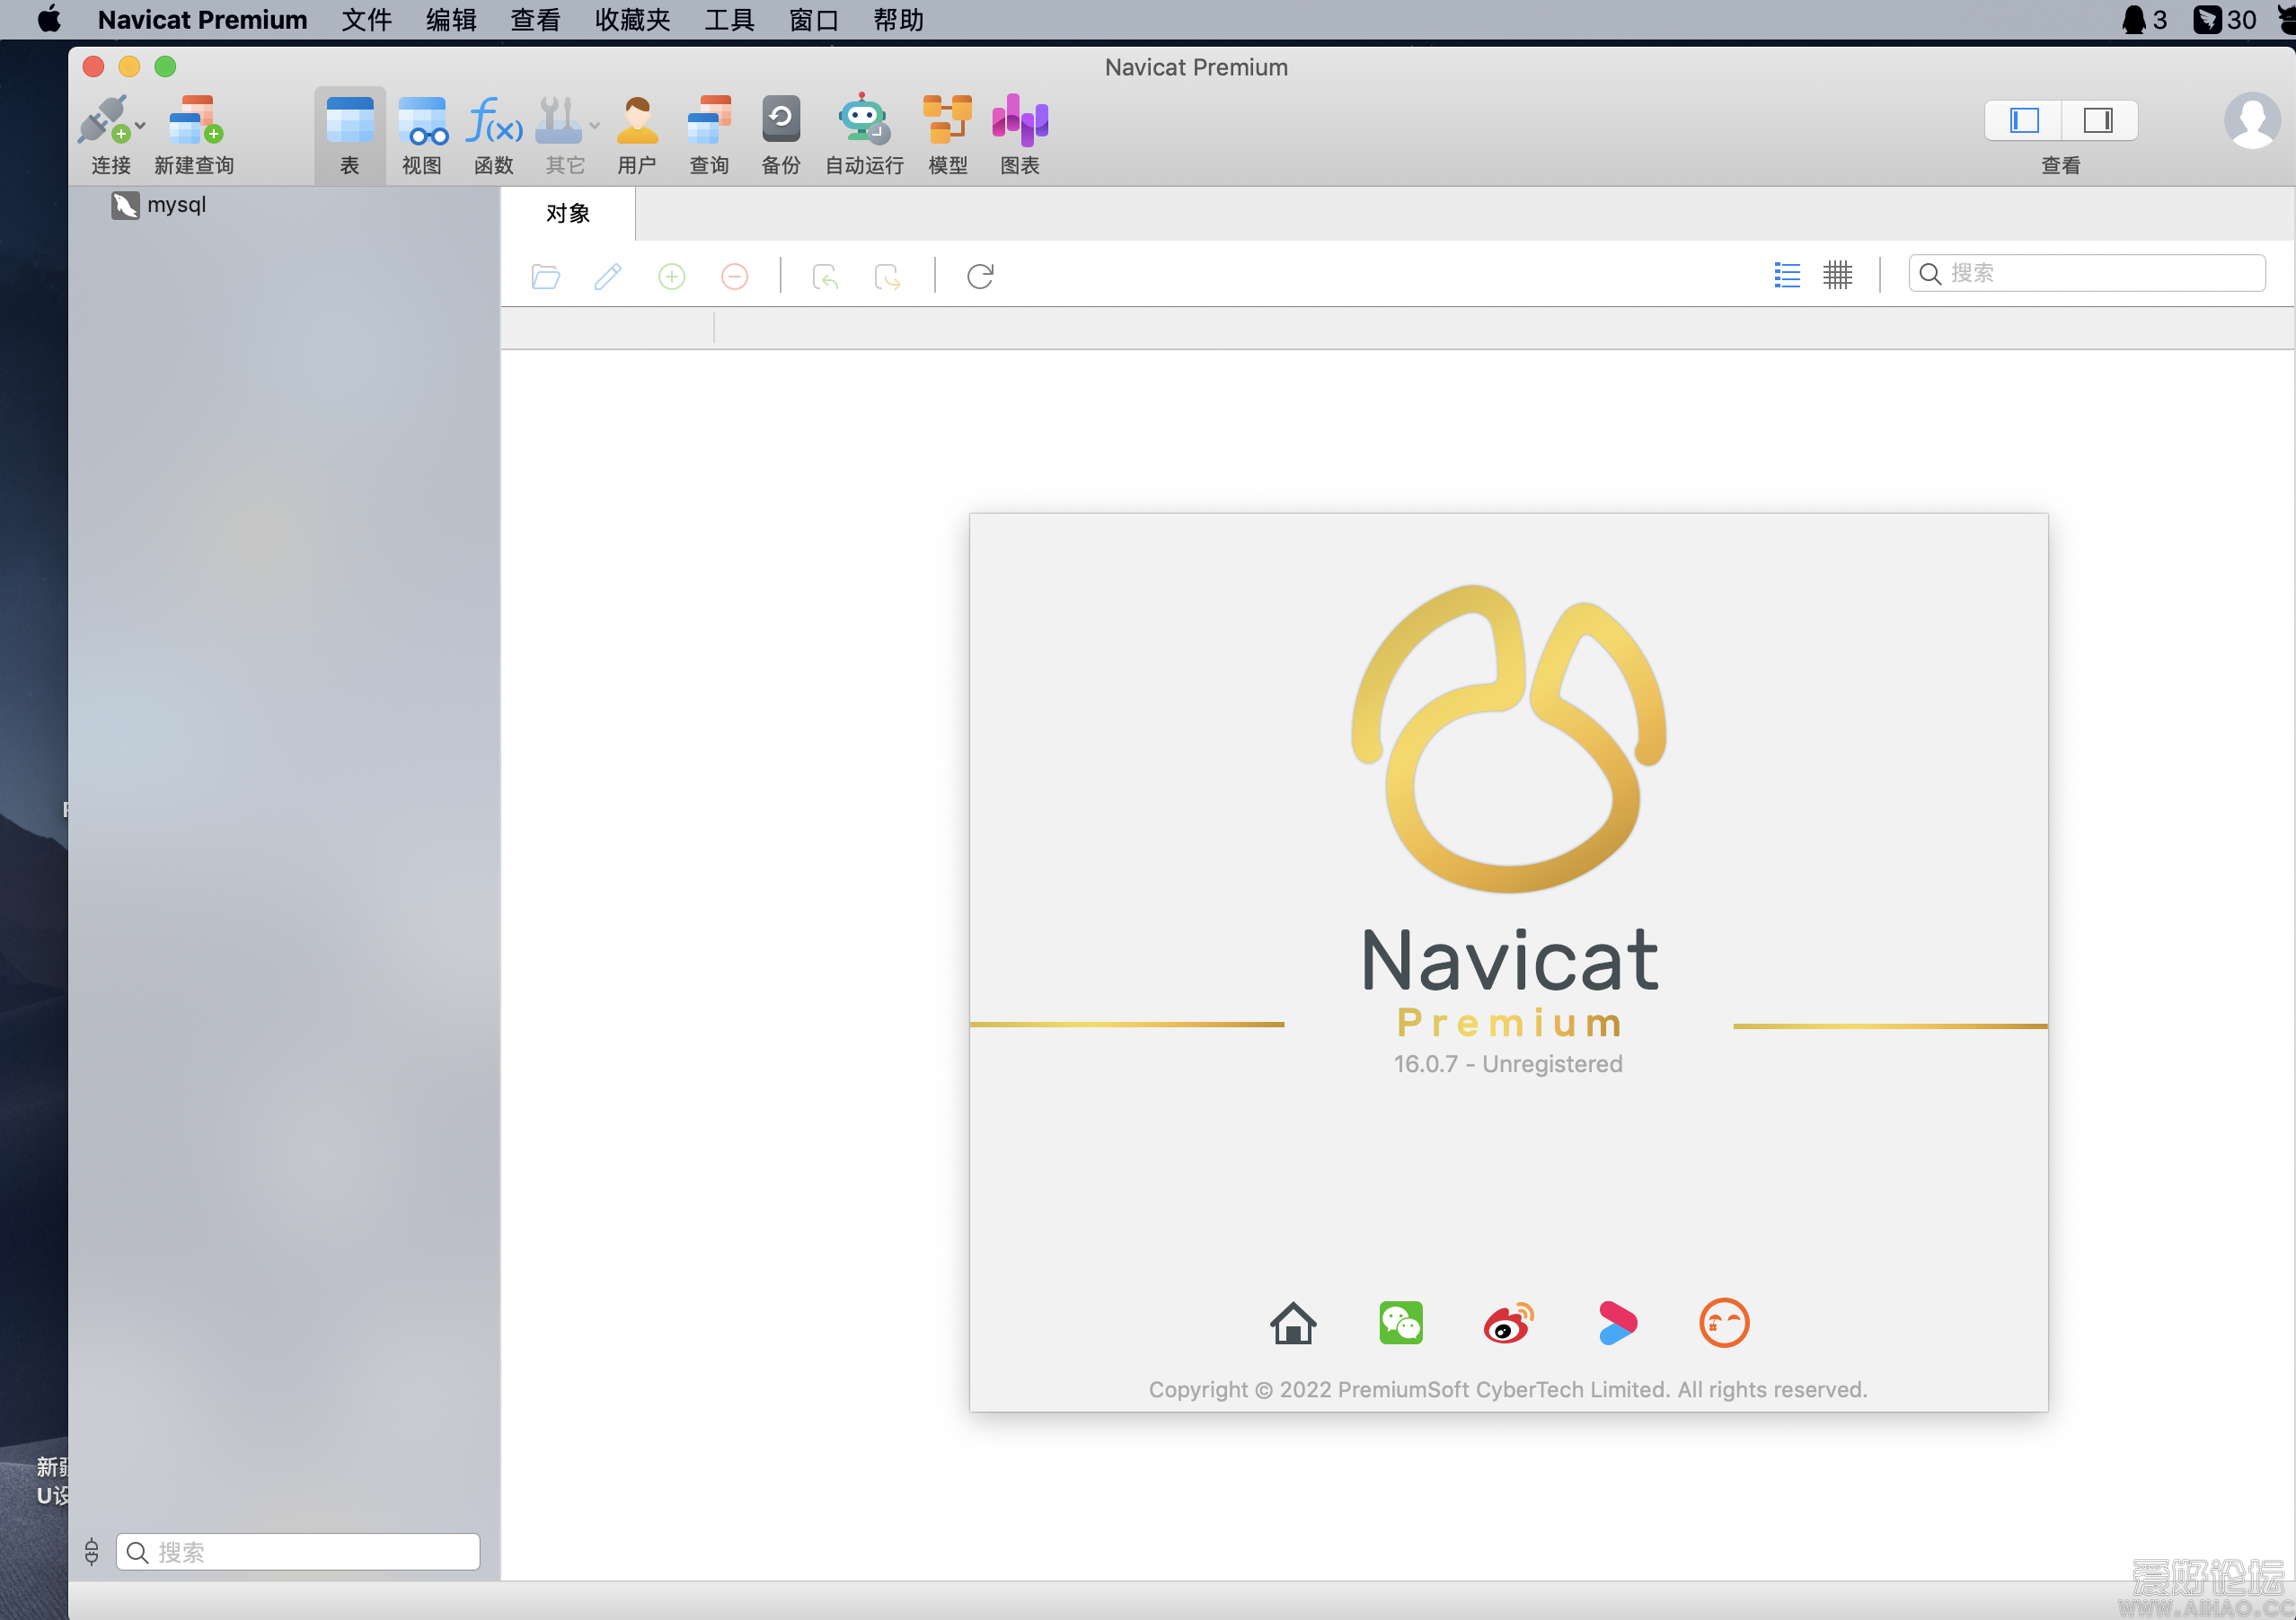Select the mysql connection in sidebar
Screen dimensions: 2296x1620
click(x=159, y=205)
